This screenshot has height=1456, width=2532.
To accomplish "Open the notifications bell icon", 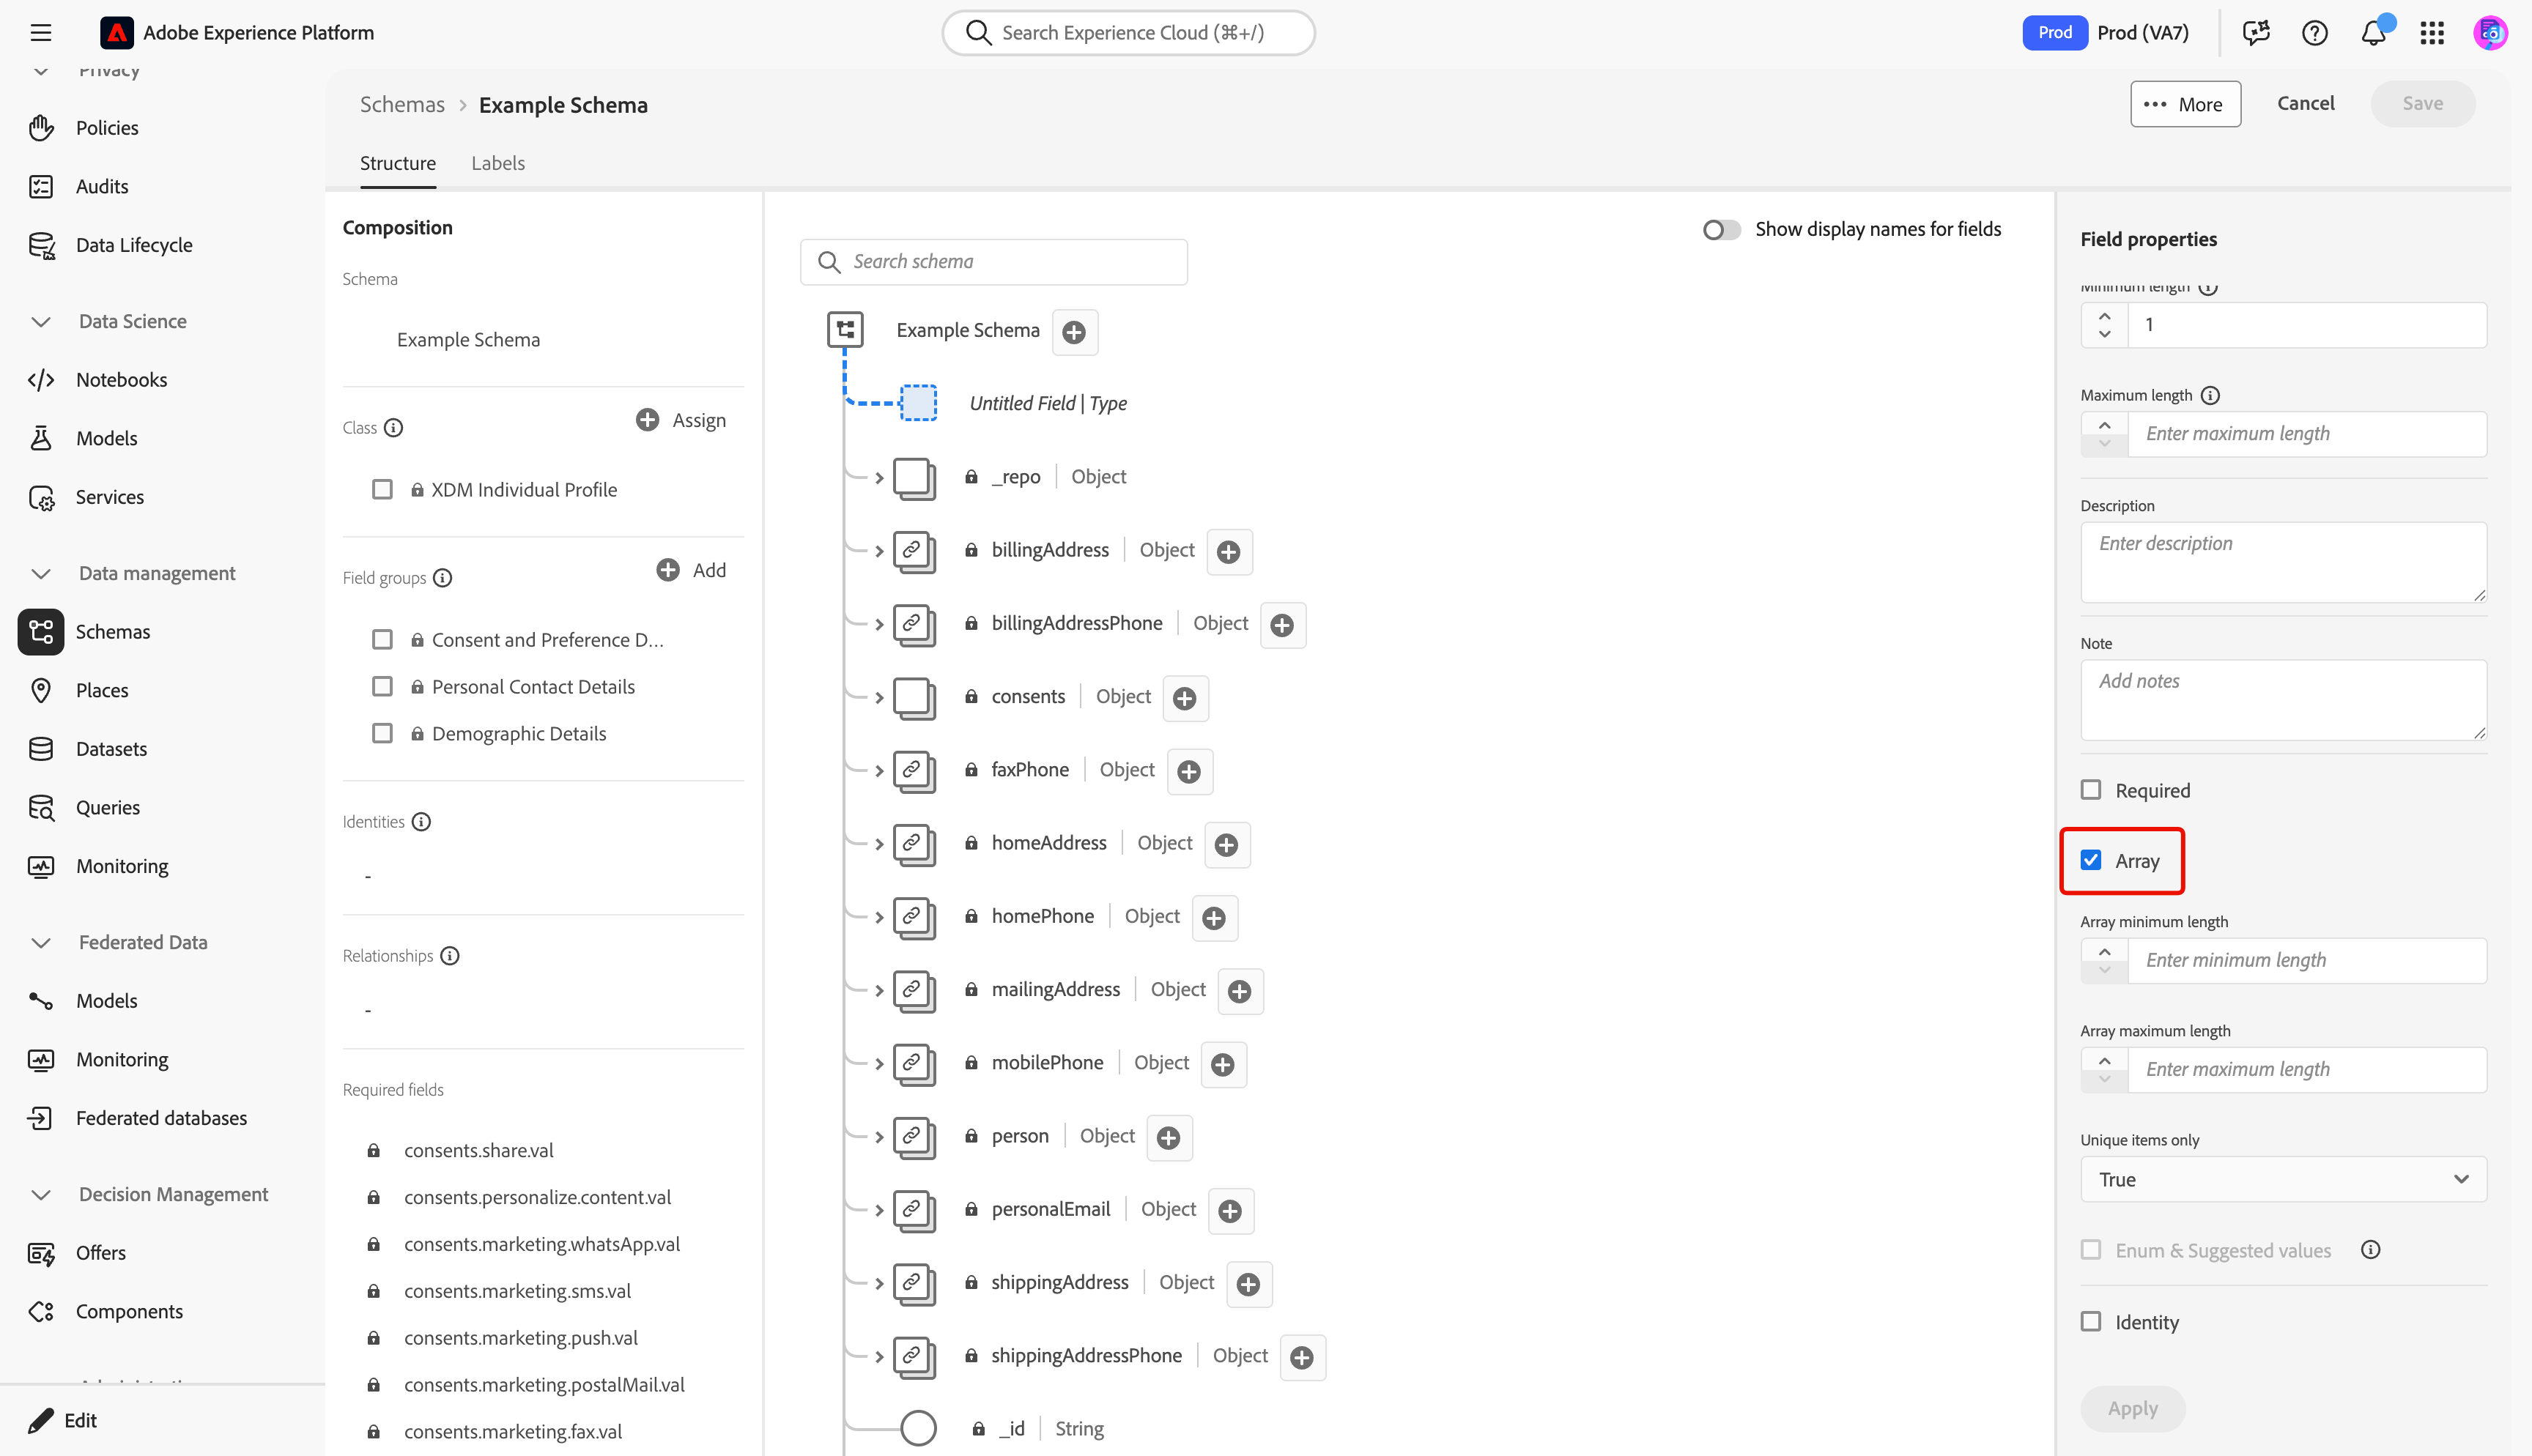I will click(2373, 33).
